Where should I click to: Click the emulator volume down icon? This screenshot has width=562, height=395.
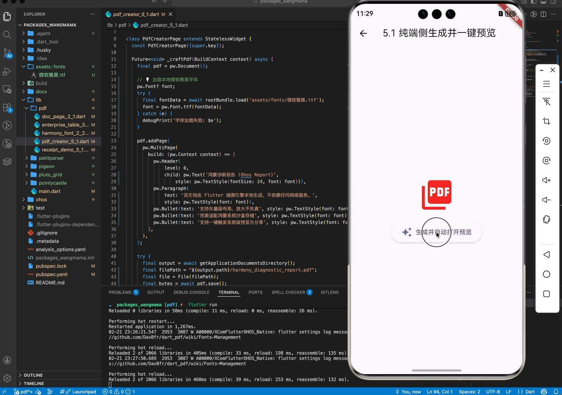[547, 200]
